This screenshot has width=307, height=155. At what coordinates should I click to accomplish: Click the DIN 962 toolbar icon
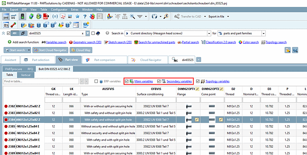tap(70, 16)
